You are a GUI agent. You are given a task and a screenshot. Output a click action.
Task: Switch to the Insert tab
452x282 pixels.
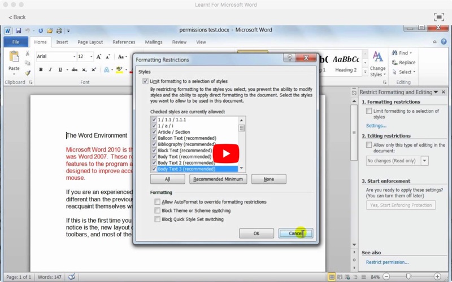coord(62,42)
